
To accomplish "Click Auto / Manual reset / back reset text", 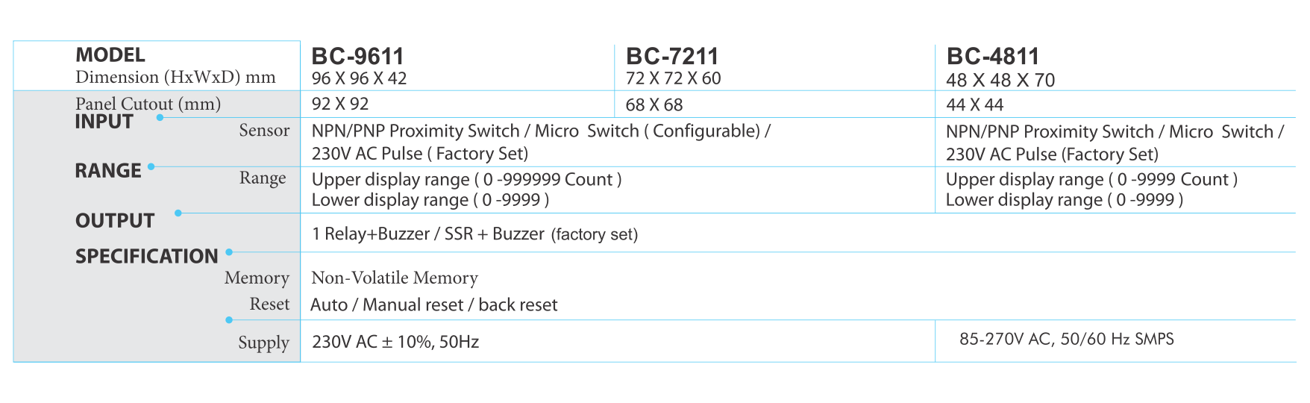I will coord(434,304).
